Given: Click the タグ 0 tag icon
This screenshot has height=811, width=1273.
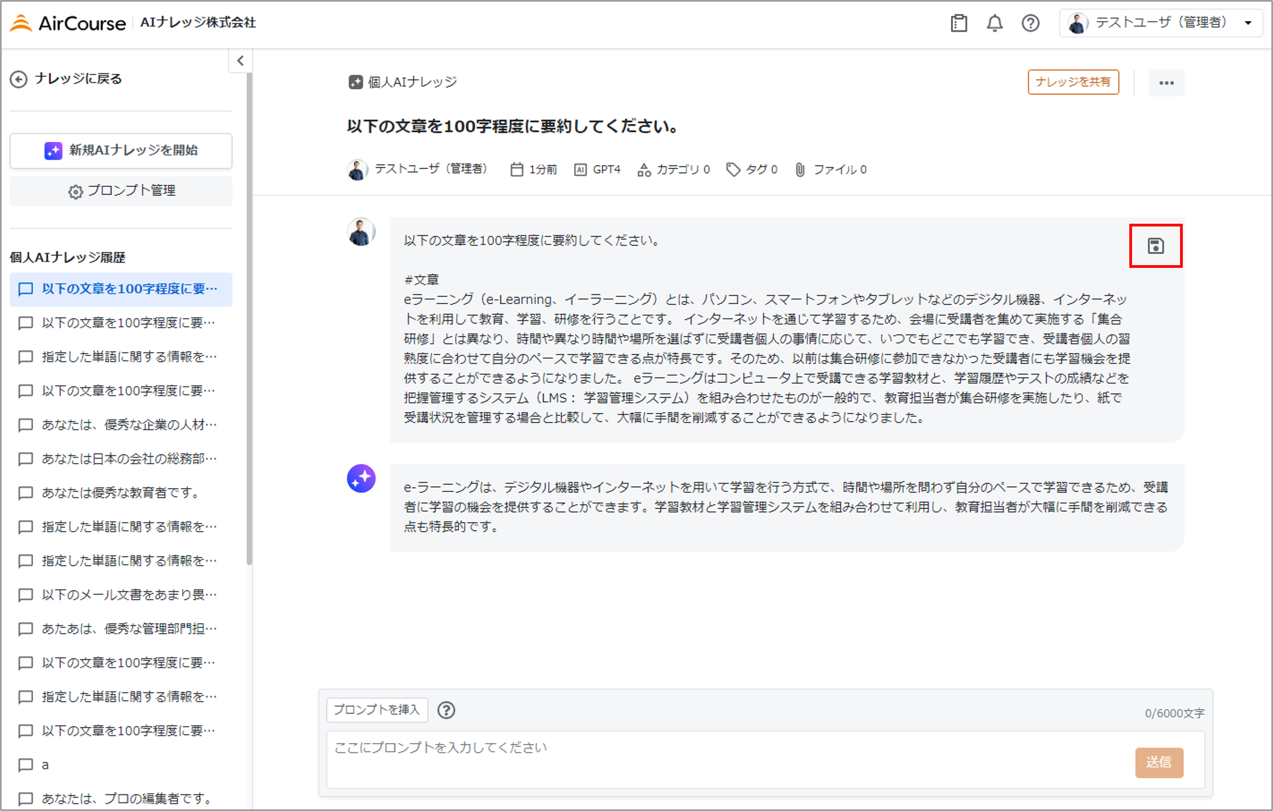Looking at the screenshot, I should pos(733,169).
